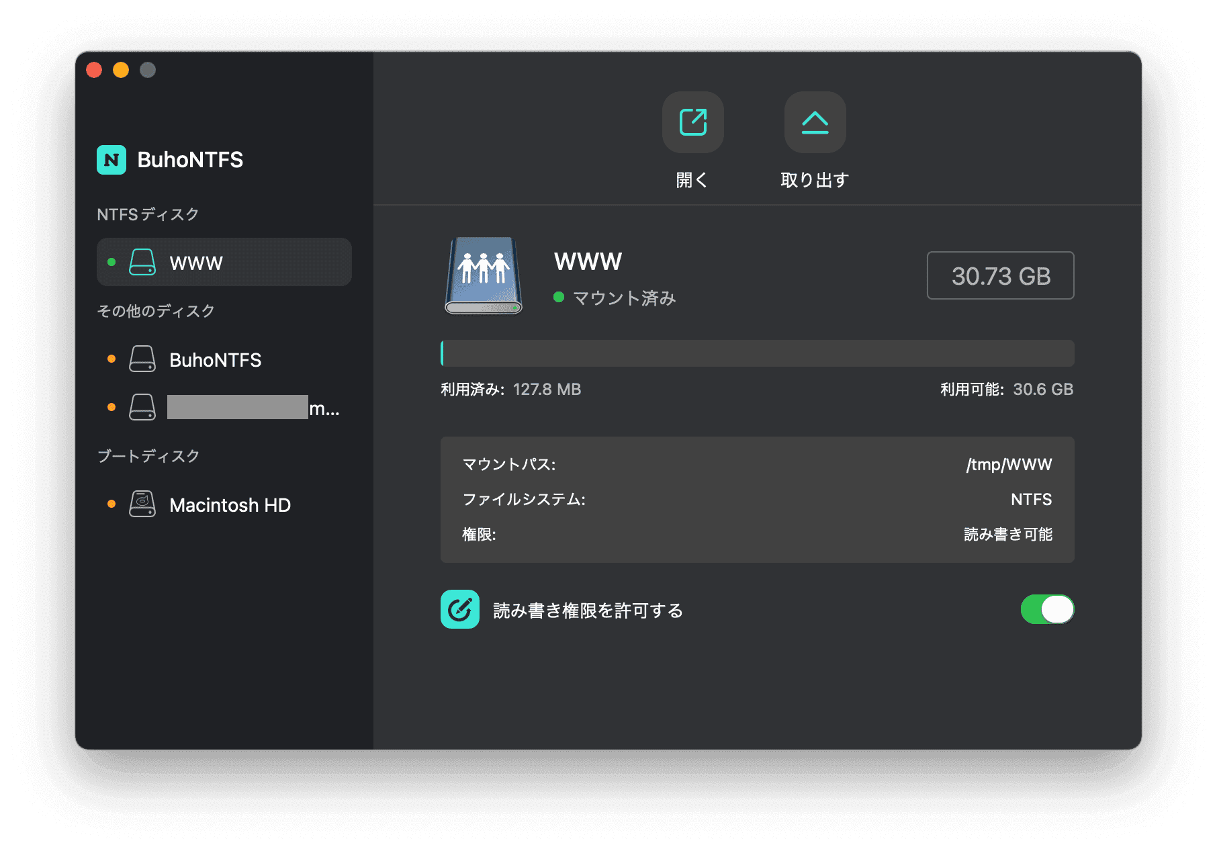The height and width of the screenshot is (849, 1217).
Task: Click the WWW volume title in the detail pane
Action: [588, 261]
